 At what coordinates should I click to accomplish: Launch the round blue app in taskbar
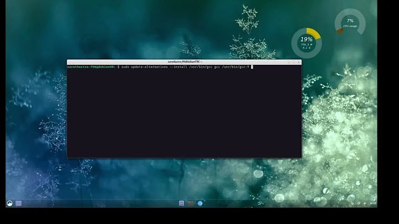[200, 203]
